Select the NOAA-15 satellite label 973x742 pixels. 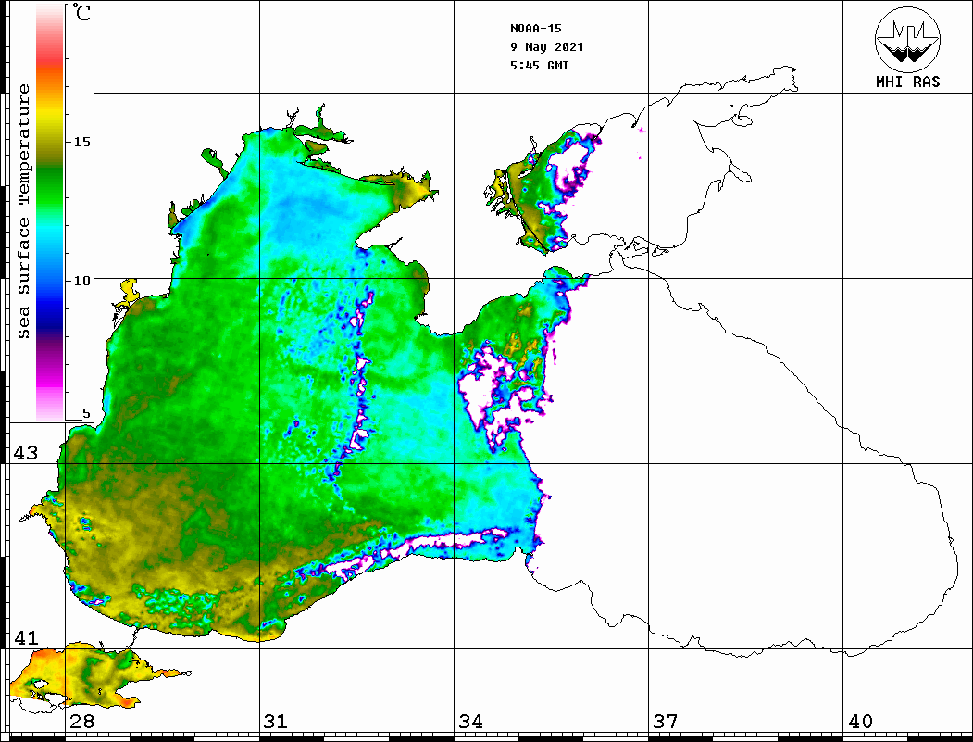coord(535,29)
